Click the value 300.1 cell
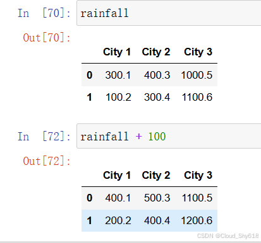This screenshot has width=261, height=243. coord(118,75)
